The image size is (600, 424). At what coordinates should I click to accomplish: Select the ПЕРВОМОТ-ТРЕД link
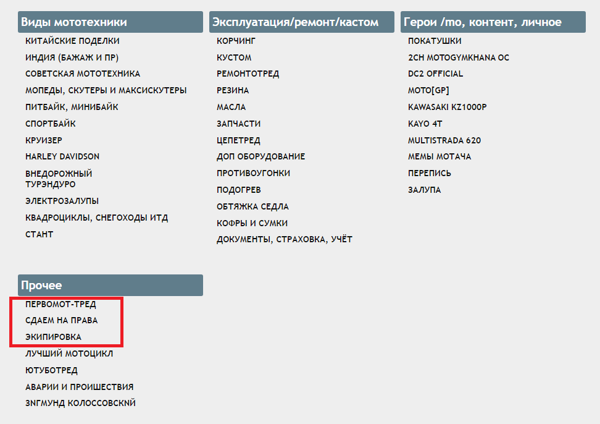(60, 305)
